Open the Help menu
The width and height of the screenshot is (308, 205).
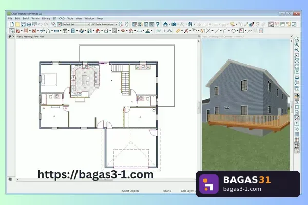click(x=100, y=18)
